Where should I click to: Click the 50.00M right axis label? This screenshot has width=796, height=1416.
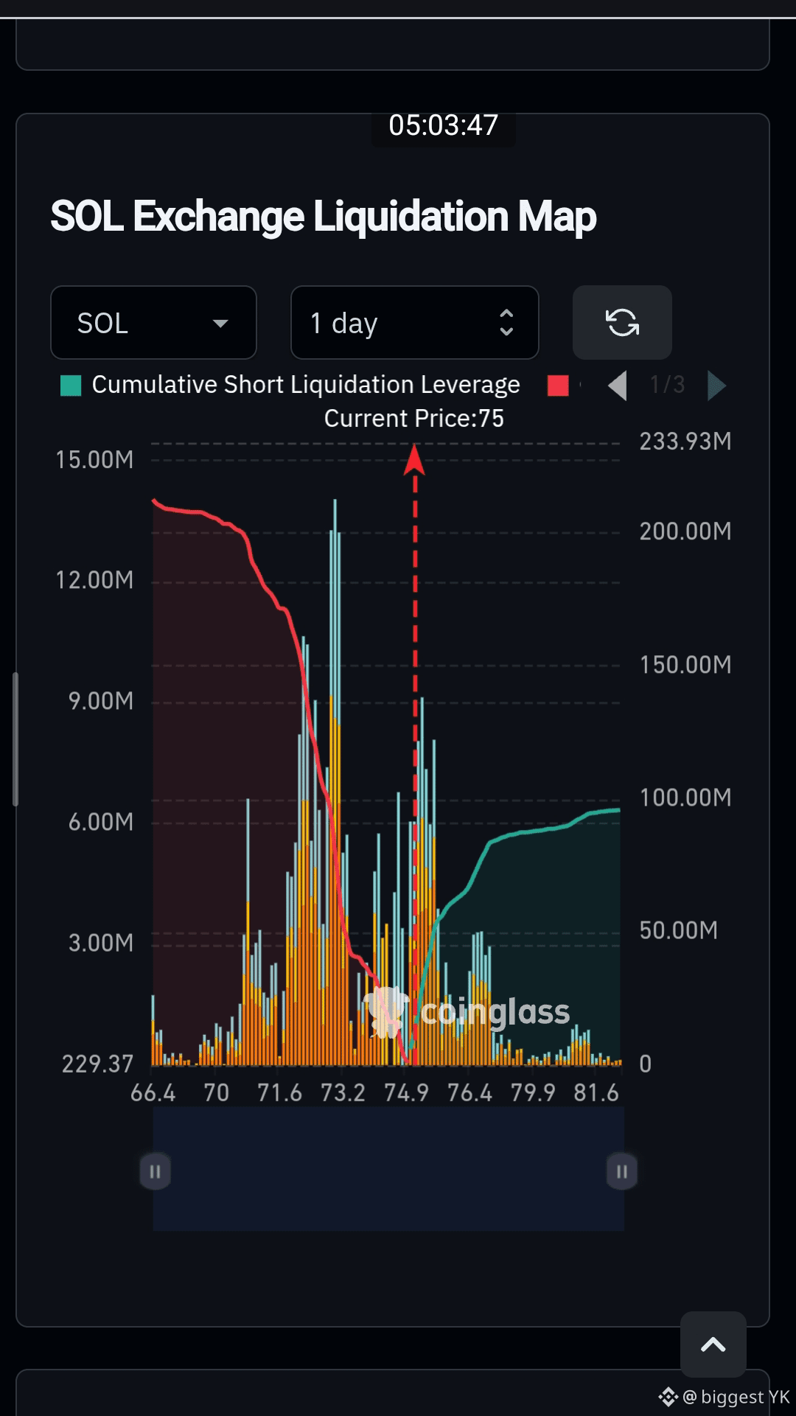tap(679, 930)
